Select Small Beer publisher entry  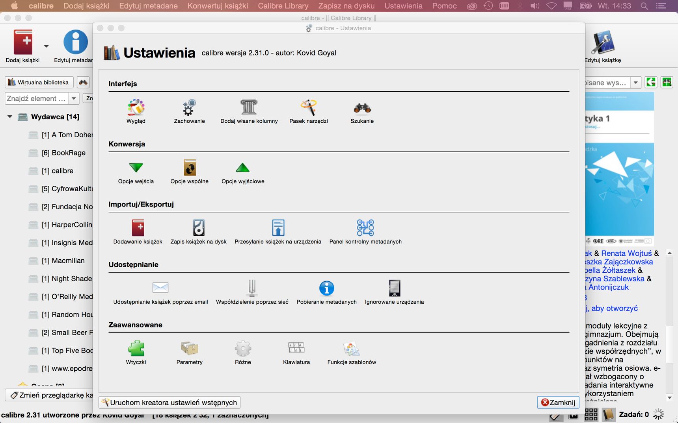point(67,332)
